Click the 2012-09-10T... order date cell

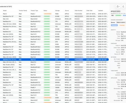91,16
